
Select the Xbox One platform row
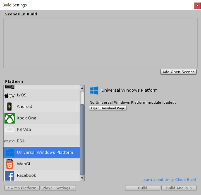pyautogui.click(x=42, y=118)
